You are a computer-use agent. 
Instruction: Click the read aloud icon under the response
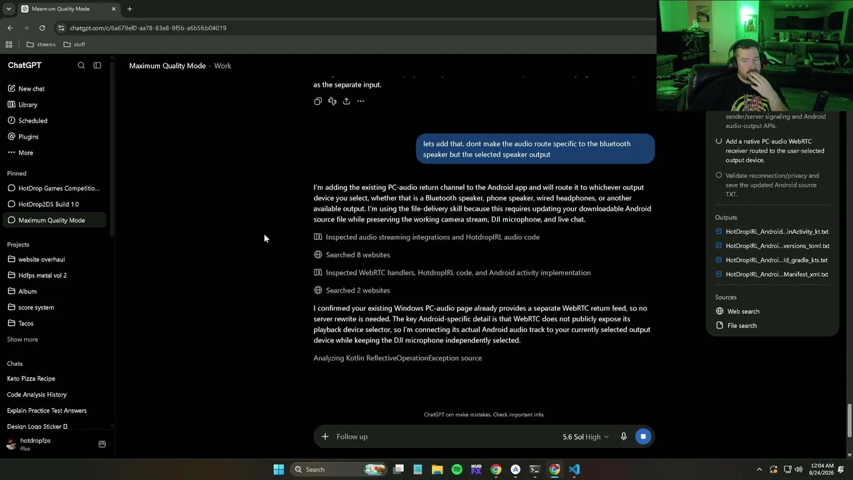[332, 101]
